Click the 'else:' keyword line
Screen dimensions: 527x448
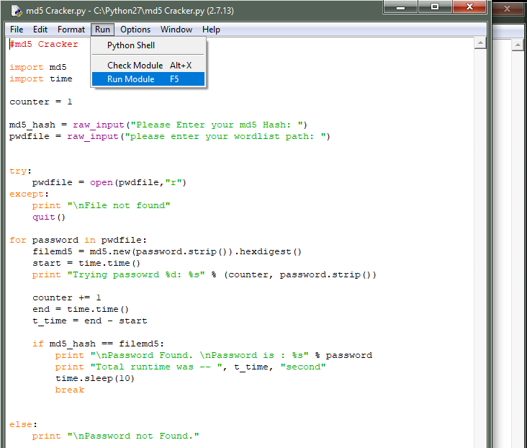coord(23,424)
